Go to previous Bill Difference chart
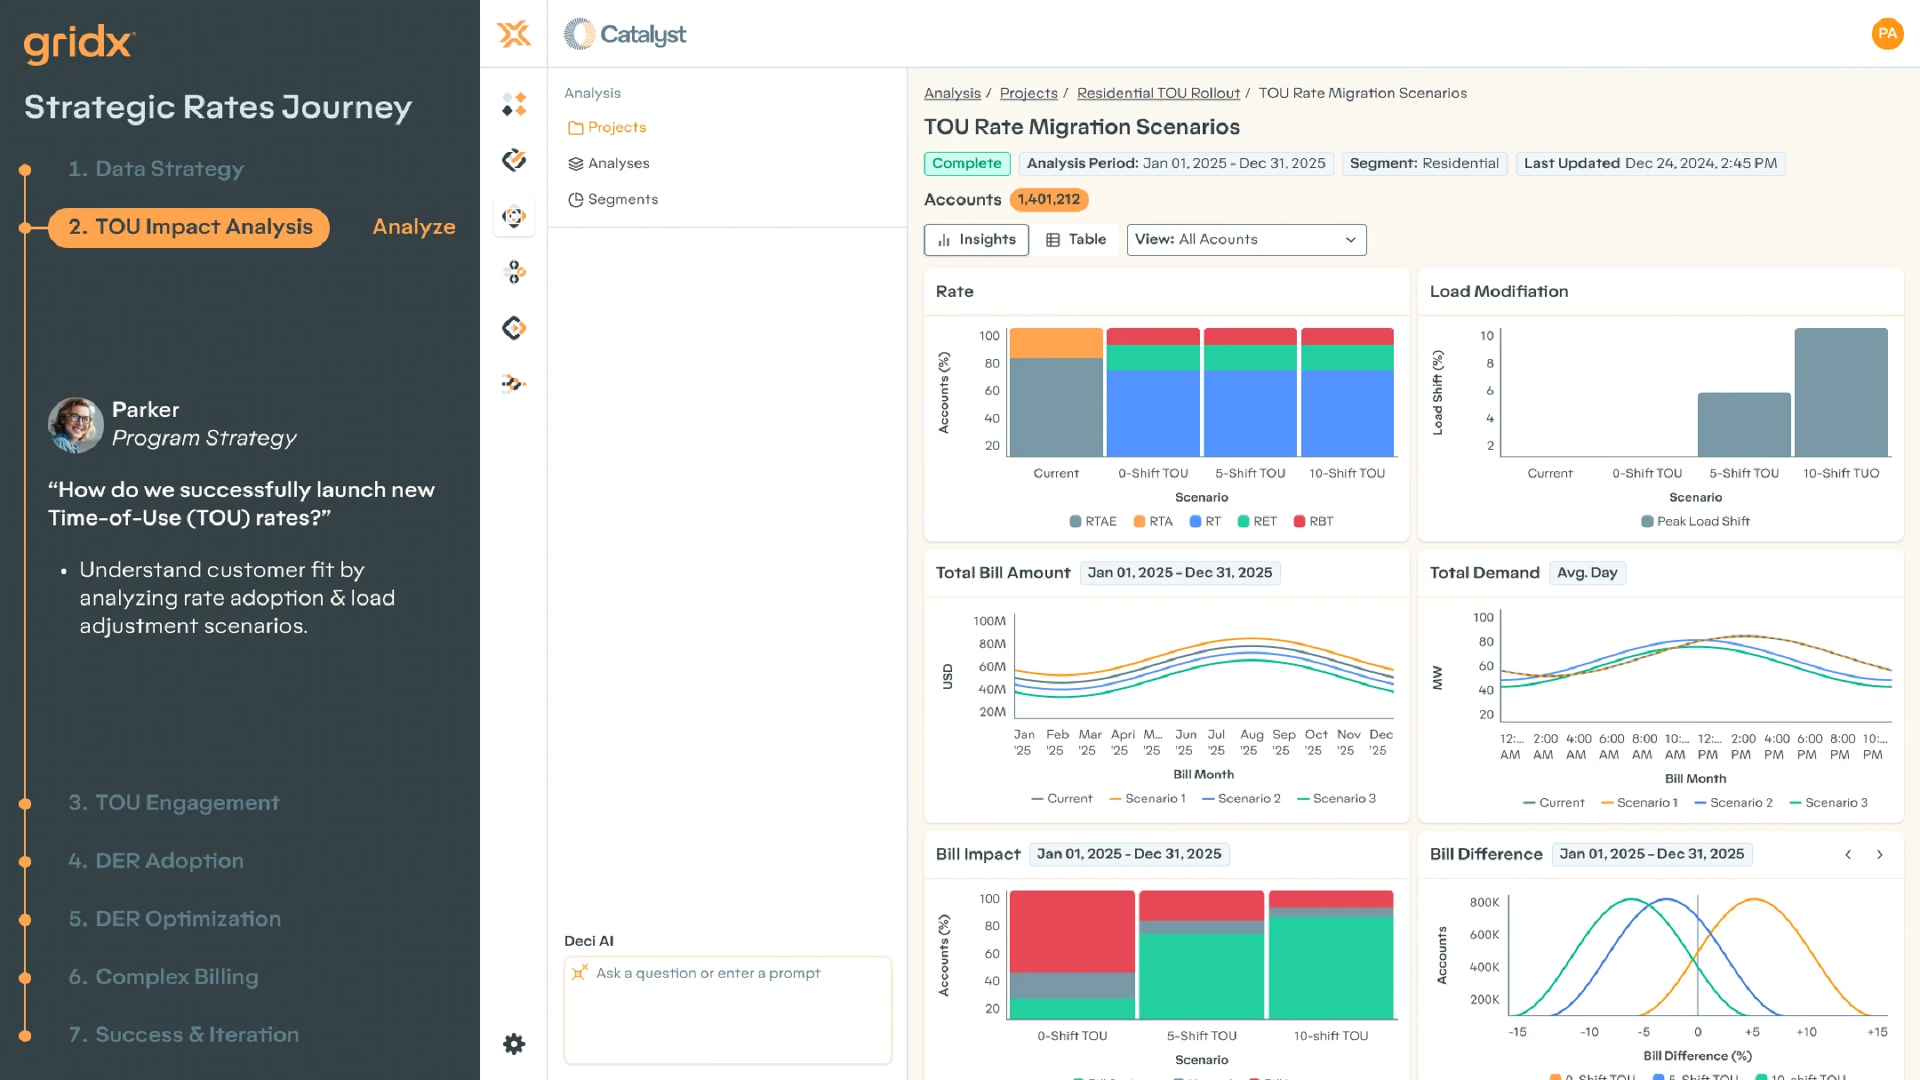 point(1848,854)
